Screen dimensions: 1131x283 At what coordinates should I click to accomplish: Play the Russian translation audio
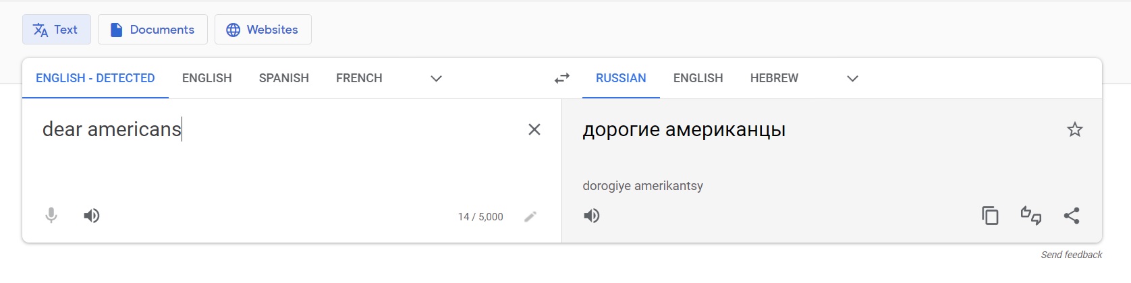pos(592,216)
